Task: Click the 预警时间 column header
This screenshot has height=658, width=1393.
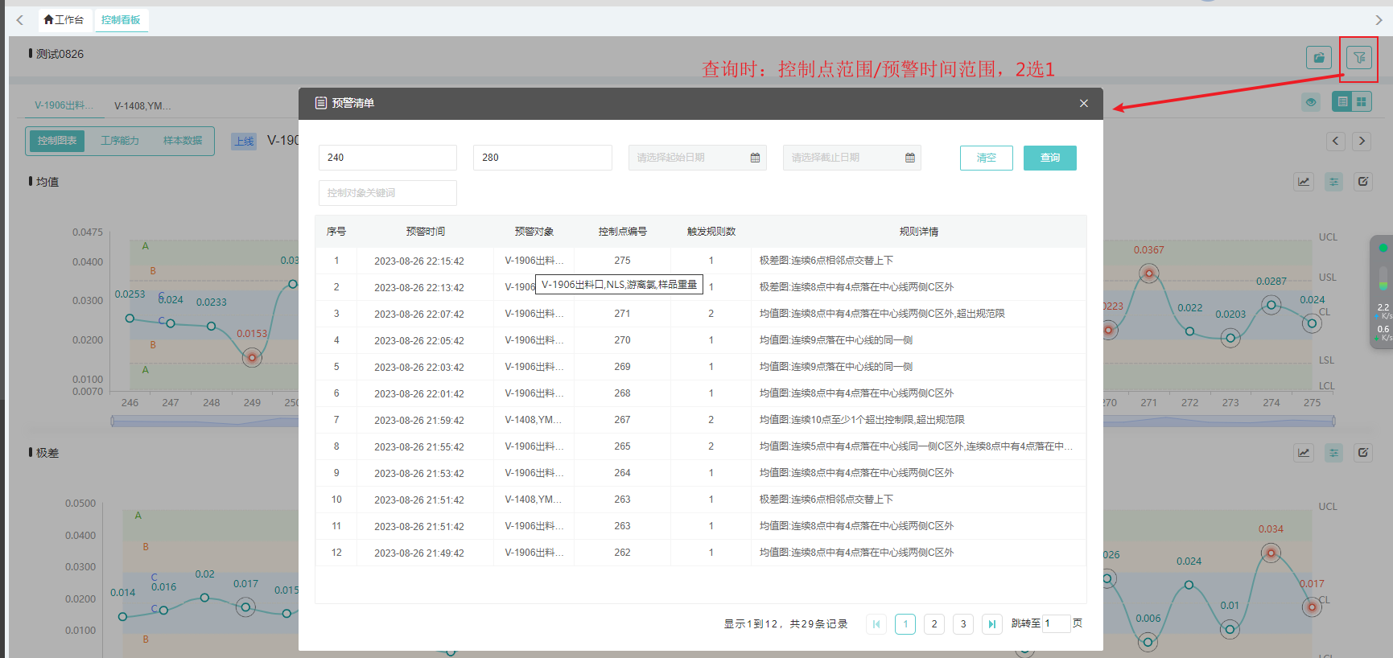Action: point(426,232)
